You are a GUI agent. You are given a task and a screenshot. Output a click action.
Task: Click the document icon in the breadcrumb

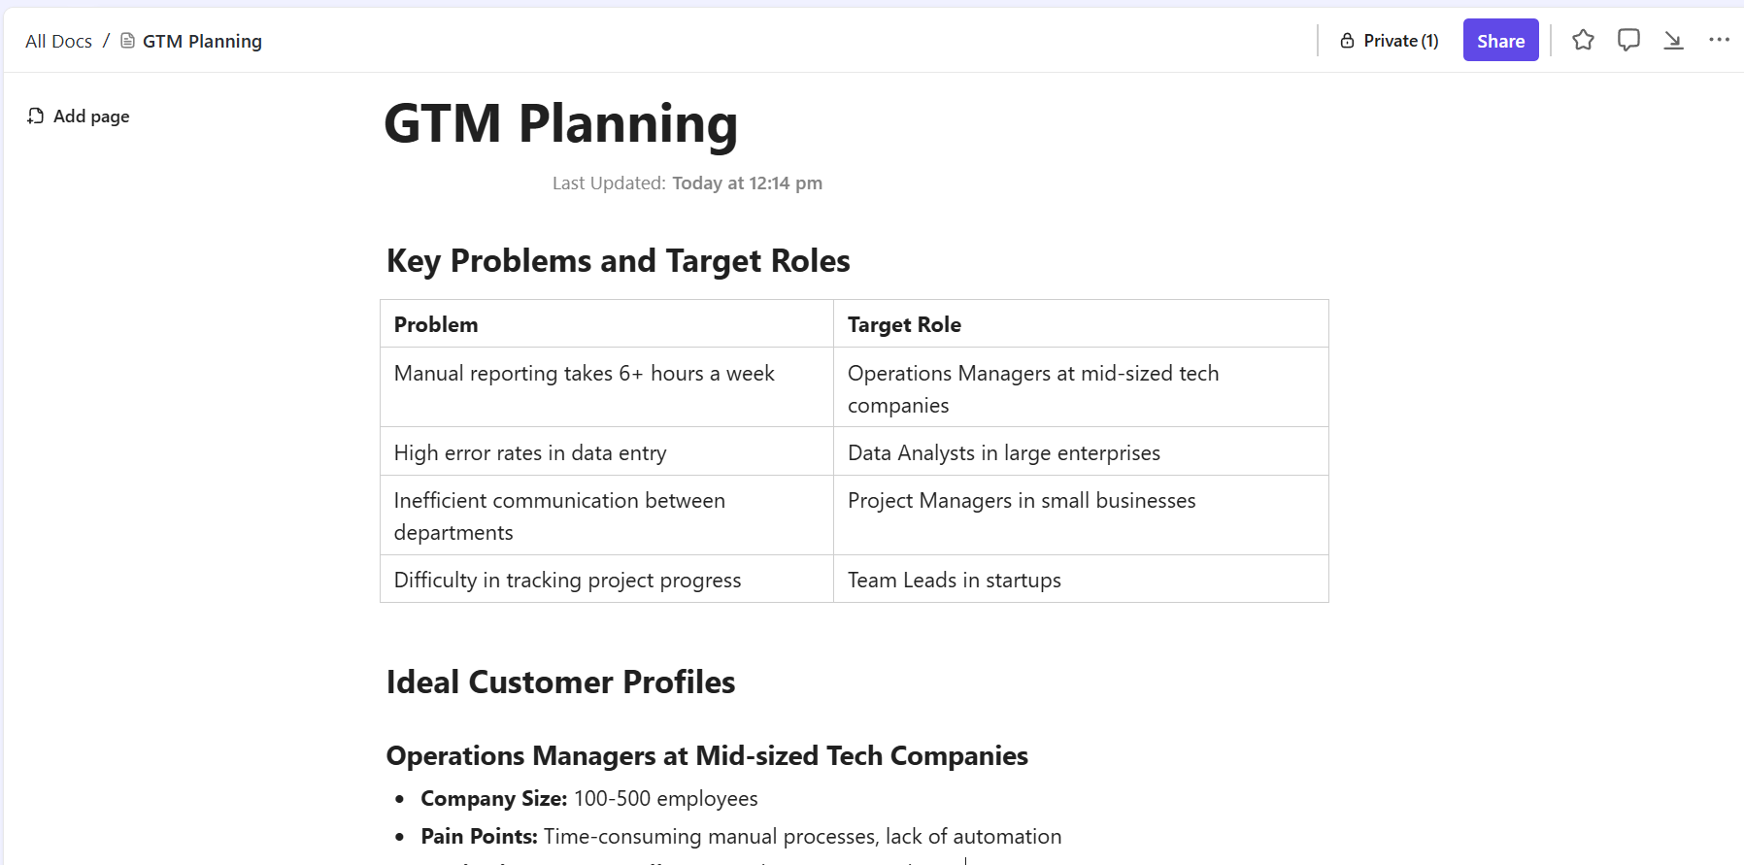point(127,41)
